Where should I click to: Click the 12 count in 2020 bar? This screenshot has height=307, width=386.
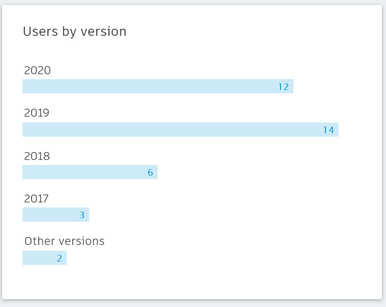283,87
